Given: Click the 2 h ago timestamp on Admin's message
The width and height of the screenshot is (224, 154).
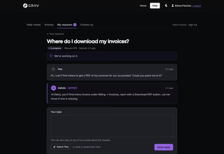Looking at the screenshot, I should point(169,88).
